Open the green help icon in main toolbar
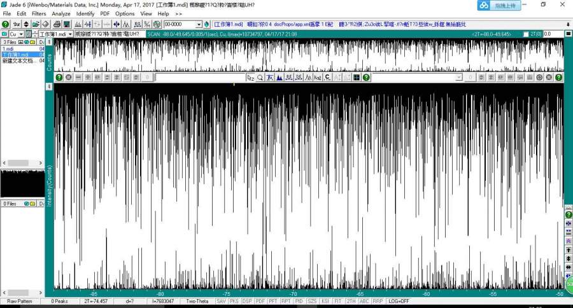573x308 pixels. (6, 24)
